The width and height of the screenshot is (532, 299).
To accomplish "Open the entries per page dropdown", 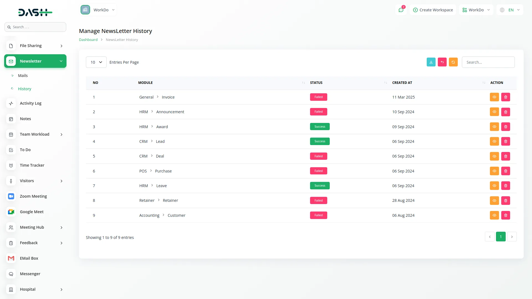I will pos(96,62).
